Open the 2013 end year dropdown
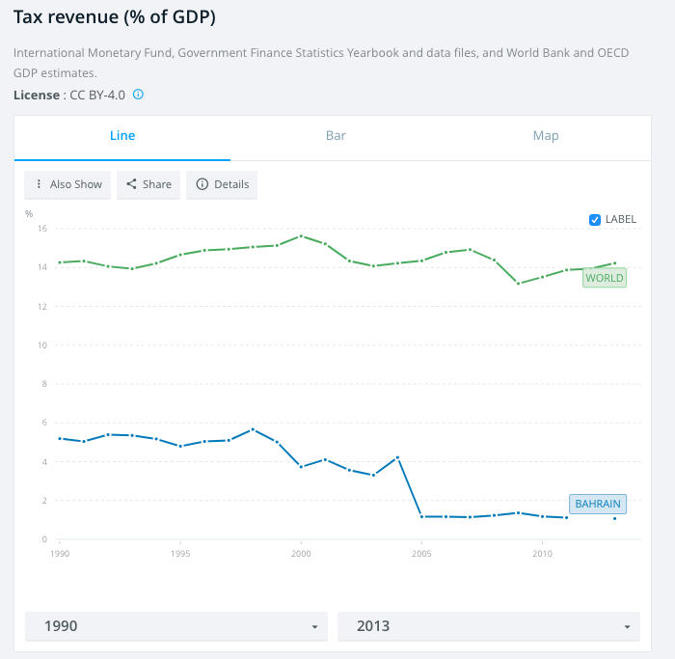This screenshot has width=675, height=659. coord(488,626)
